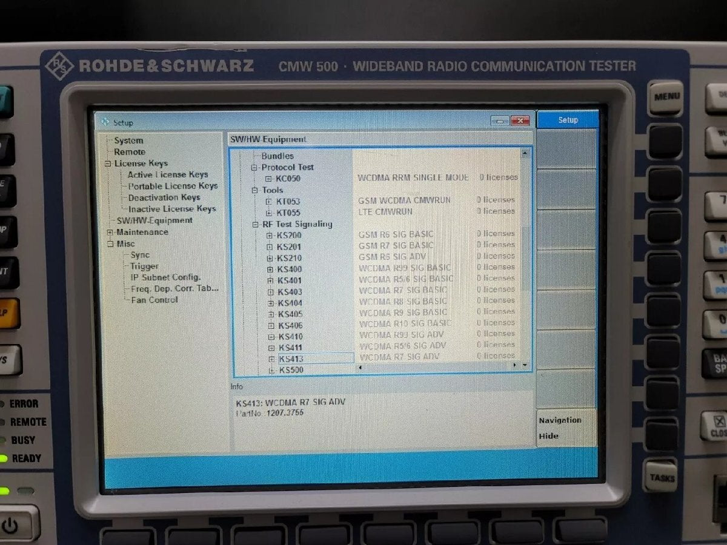Click the SW/HW-Equipment panel header
727x545 pixels.
(380, 139)
